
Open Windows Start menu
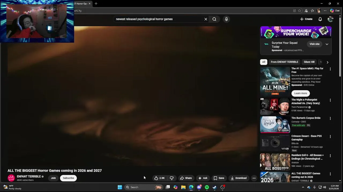120,187
